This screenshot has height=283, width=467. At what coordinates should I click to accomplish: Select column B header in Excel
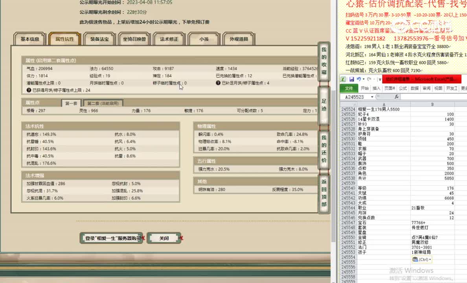pyautogui.click(x=432, y=104)
